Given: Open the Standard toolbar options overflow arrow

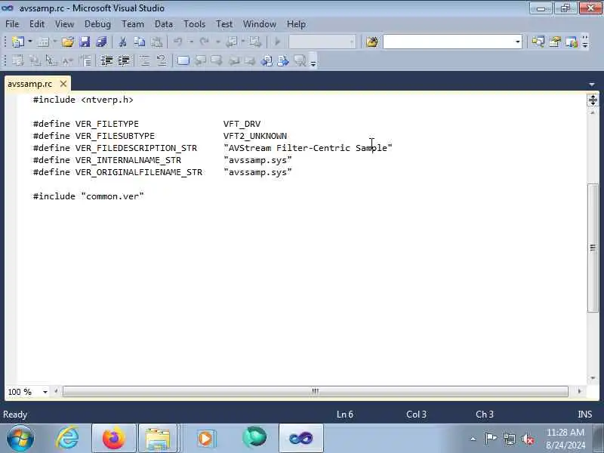Looking at the screenshot, I should [585, 42].
